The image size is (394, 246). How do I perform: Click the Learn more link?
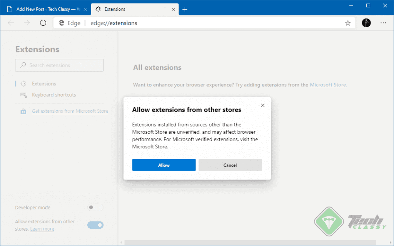click(x=42, y=229)
